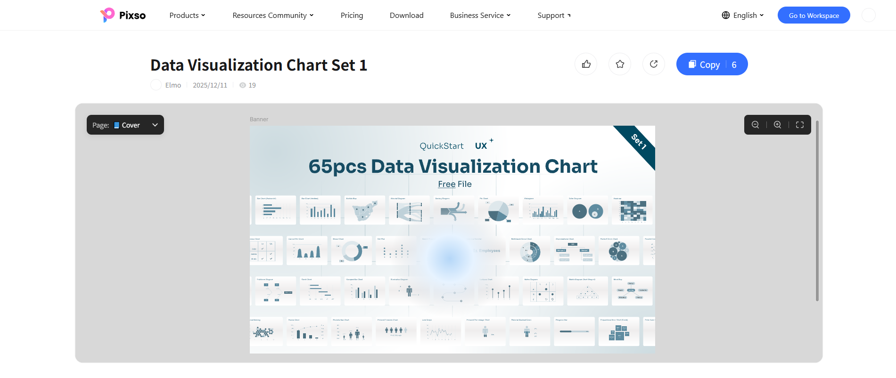Viewport: 896px width, 378px height.
Task: Expand Business Service menu
Action: 480,15
